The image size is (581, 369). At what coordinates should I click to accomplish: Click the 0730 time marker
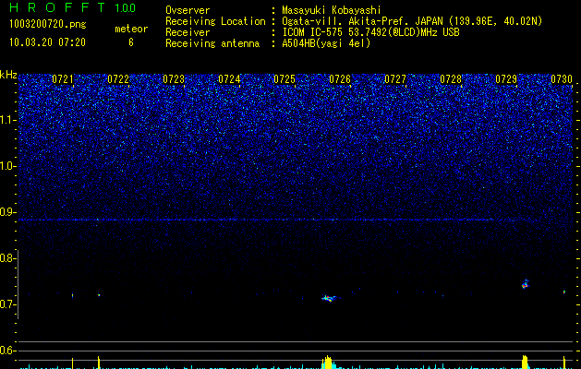coord(562,79)
